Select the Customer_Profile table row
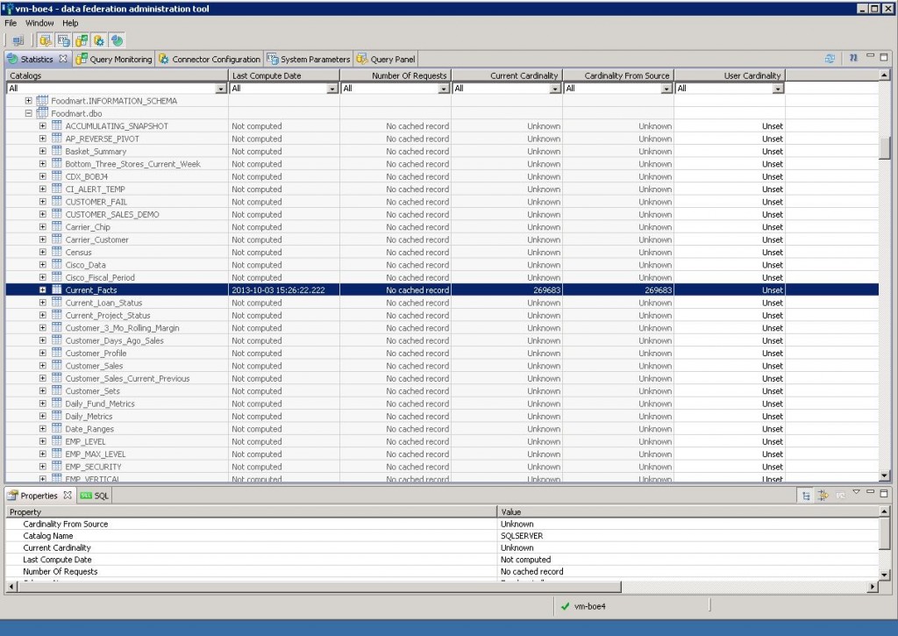This screenshot has height=636, width=898. coord(442,353)
